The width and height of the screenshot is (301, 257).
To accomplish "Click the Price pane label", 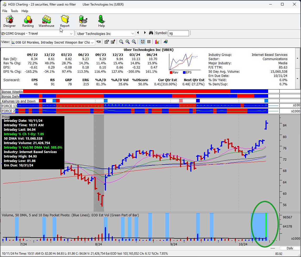I will (x=6, y=117).
